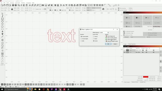
Task: Select the Position Laser marker tool
Action: tap(2, 34)
